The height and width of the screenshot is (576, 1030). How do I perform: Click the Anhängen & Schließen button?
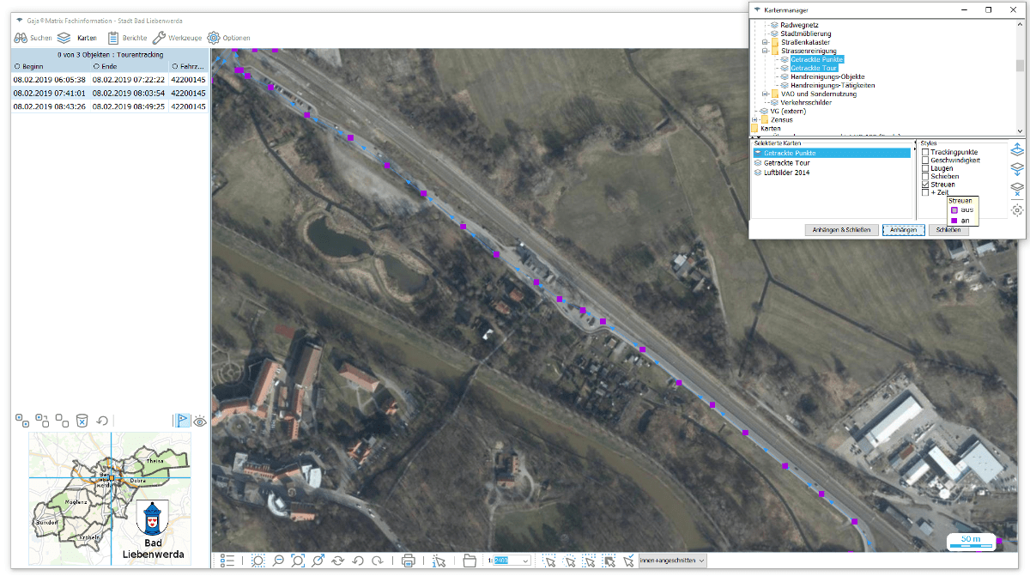coord(841,229)
